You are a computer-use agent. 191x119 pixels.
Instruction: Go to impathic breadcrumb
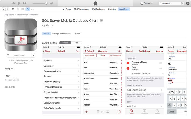(x=34, y=15)
